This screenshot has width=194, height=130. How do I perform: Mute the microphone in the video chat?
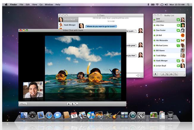click(72, 104)
